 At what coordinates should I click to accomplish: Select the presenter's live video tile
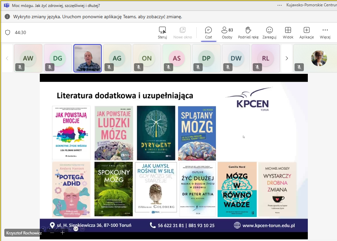click(88, 58)
